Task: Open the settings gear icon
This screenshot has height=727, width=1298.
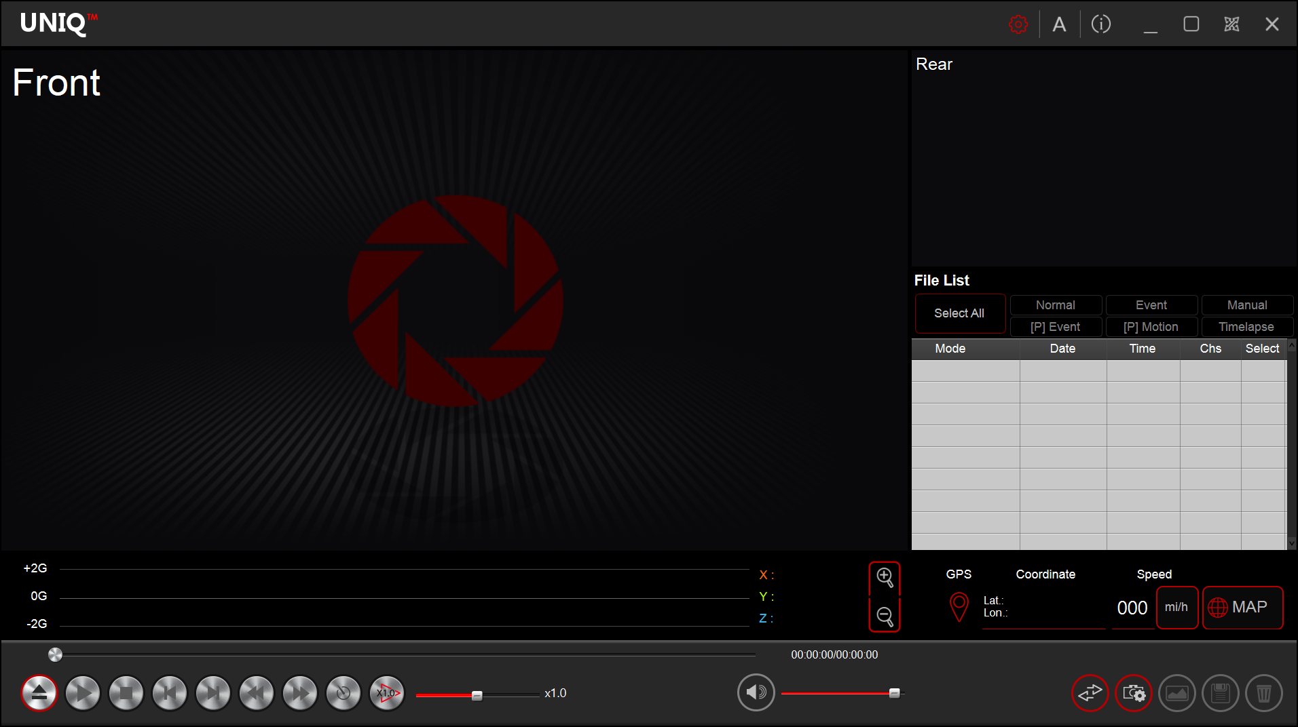Action: (x=1018, y=24)
